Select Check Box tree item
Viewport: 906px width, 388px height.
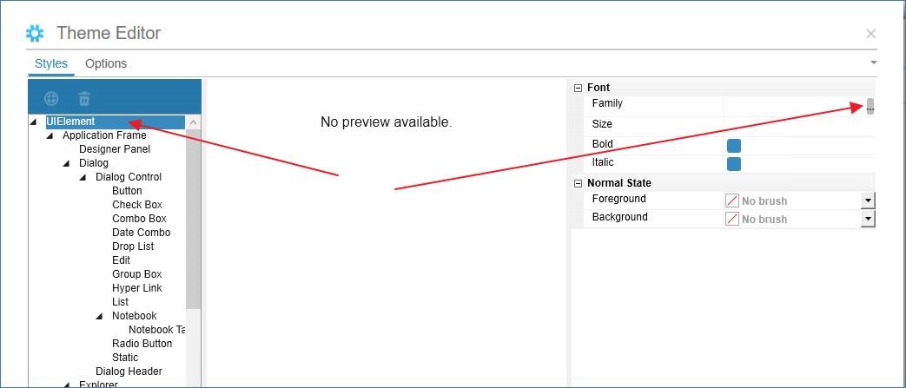(x=137, y=204)
